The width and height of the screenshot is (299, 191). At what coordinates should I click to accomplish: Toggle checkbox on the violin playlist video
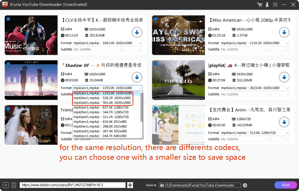coord(155,64)
